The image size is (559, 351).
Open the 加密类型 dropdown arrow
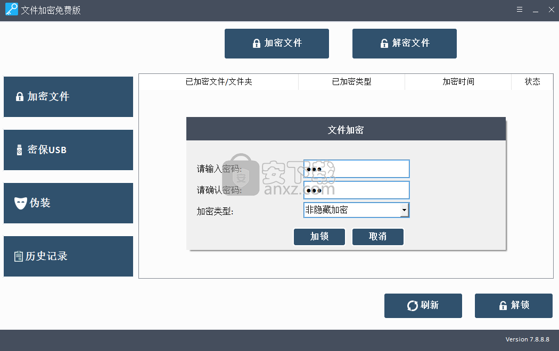point(405,210)
